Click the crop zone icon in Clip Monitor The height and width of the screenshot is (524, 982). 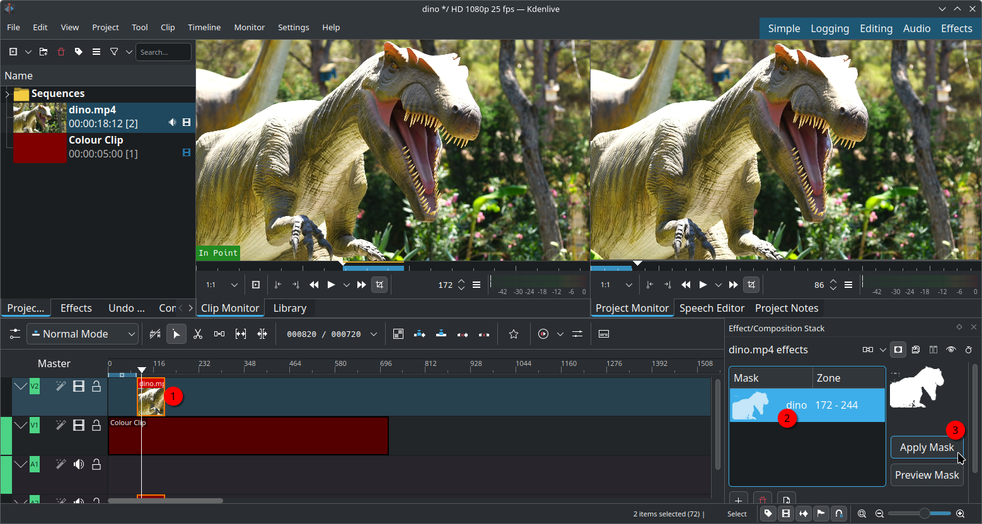point(379,285)
